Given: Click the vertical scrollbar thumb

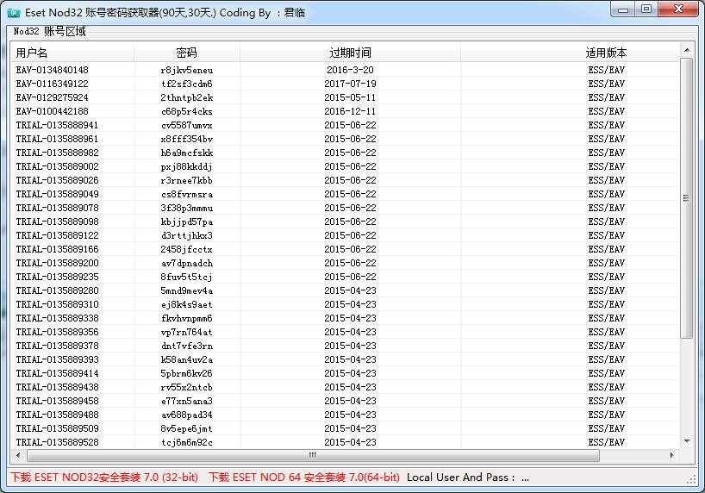Looking at the screenshot, I should [x=687, y=198].
